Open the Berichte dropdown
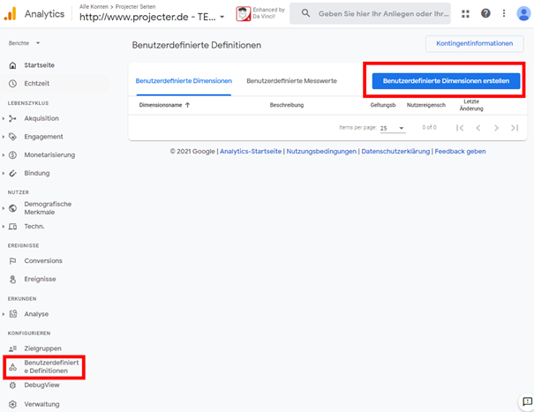This screenshot has height=412, width=534. (x=25, y=43)
